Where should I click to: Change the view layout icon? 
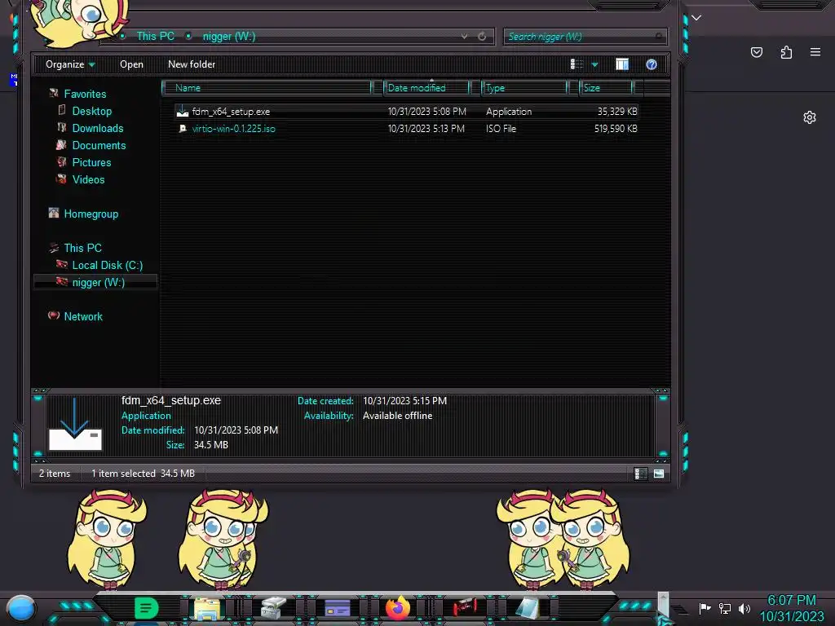point(577,64)
